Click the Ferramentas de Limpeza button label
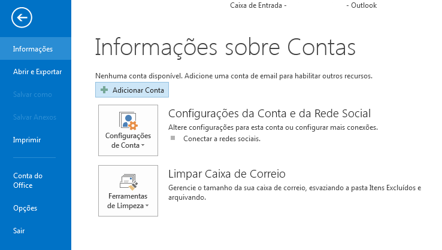The height and width of the screenshot is (250, 442). (x=128, y=201)
